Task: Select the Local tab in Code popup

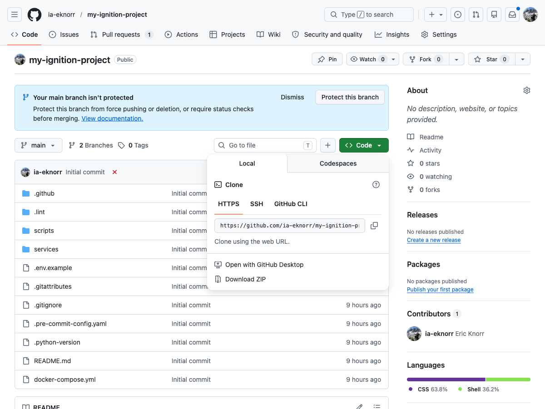Action: click(x=247, y=163)
